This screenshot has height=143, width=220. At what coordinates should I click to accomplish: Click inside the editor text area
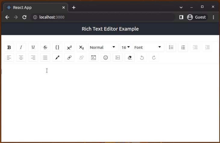110,102
